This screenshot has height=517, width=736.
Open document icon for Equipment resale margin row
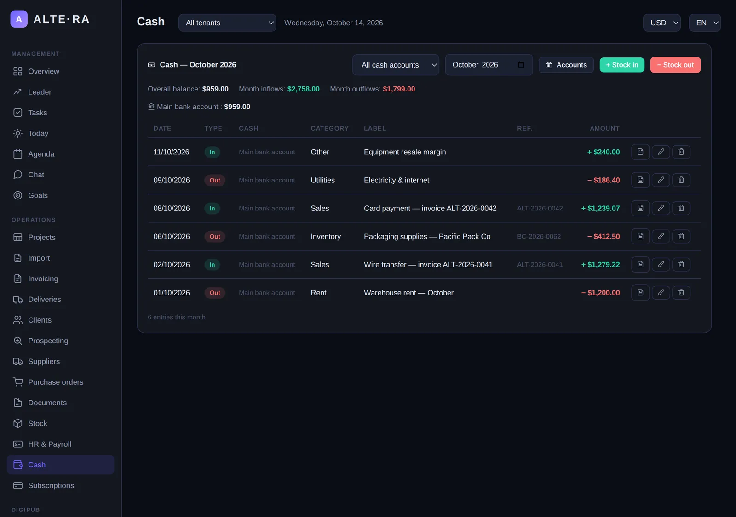click(640, 152)
